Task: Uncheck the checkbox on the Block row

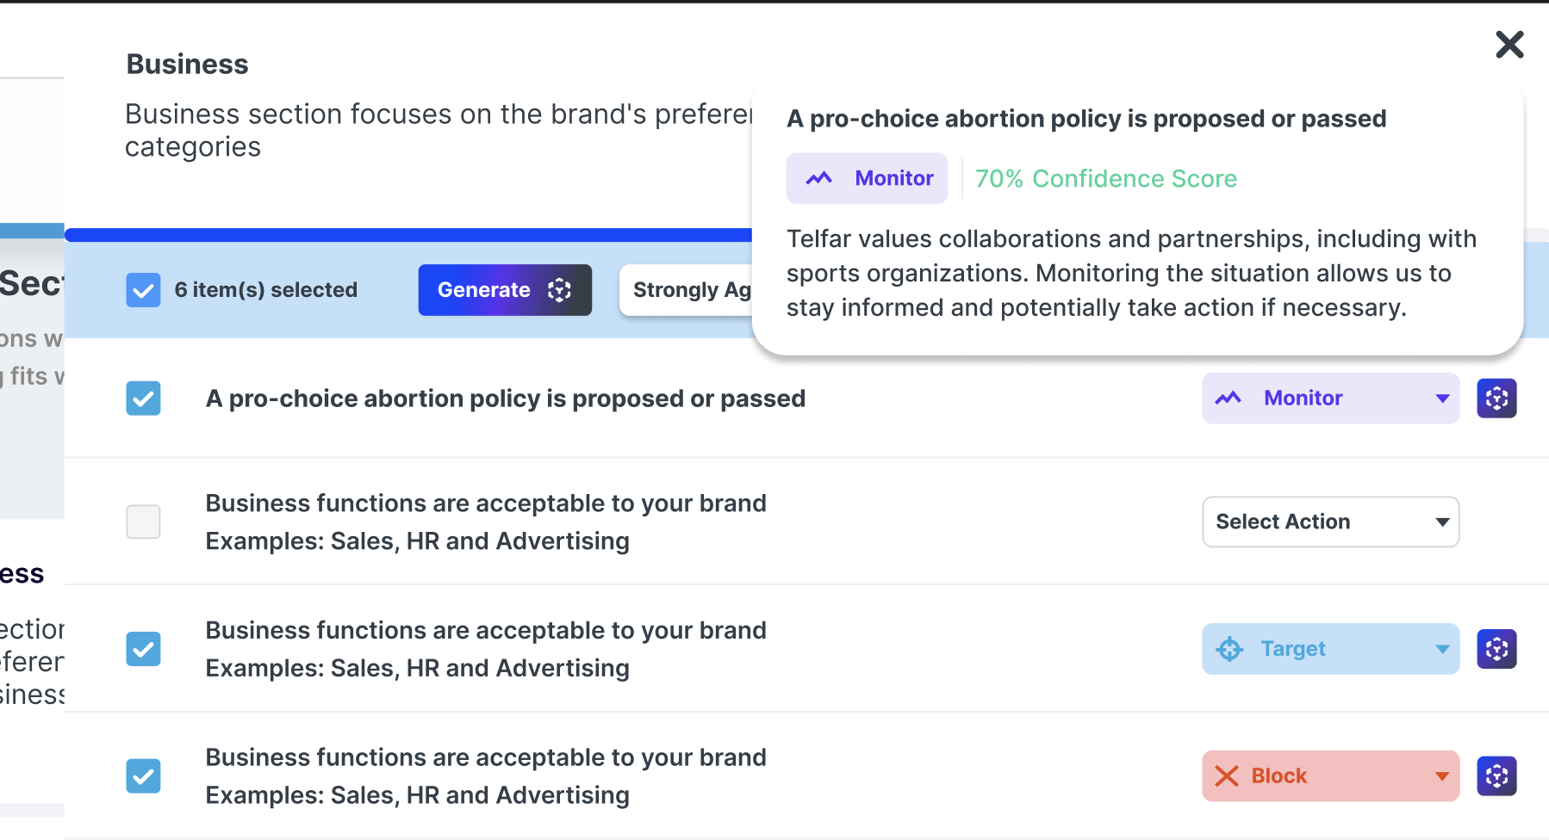Action: click(x=143, y=776)
